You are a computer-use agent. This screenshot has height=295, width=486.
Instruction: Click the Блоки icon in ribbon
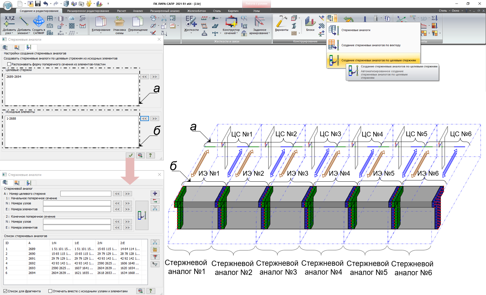(x=310, y=22)
